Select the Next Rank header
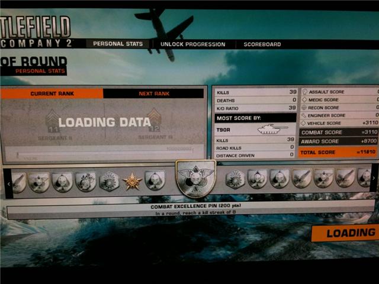379x284 pixels. point(154,93)
